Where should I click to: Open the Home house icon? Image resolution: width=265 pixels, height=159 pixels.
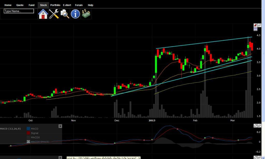(x=43, y=14)
